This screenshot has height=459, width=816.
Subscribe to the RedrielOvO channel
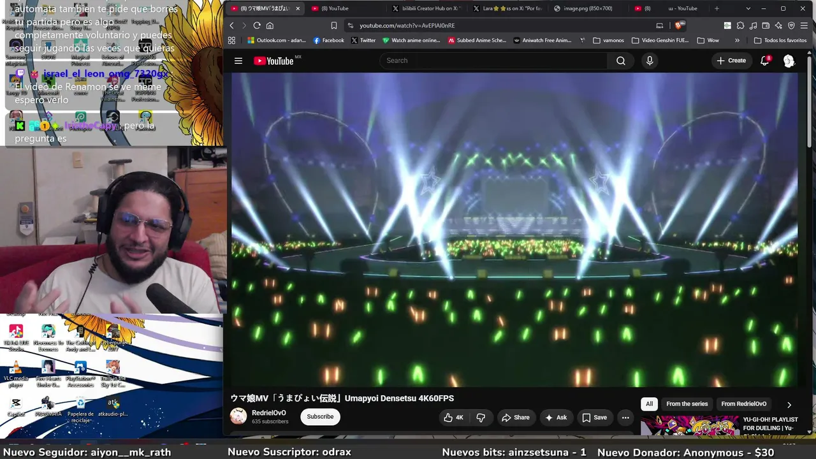click(320, 417)
